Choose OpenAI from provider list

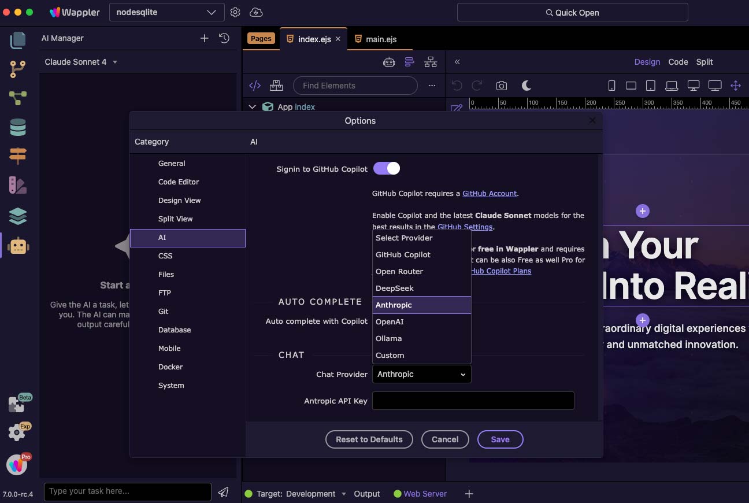pyautogui.click(x=421, y=321)
